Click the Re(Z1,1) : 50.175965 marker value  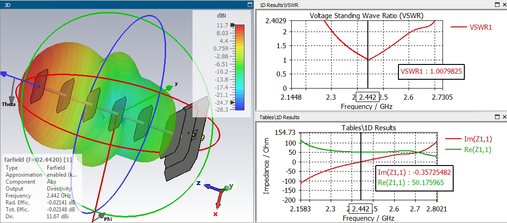coord(411,183)
